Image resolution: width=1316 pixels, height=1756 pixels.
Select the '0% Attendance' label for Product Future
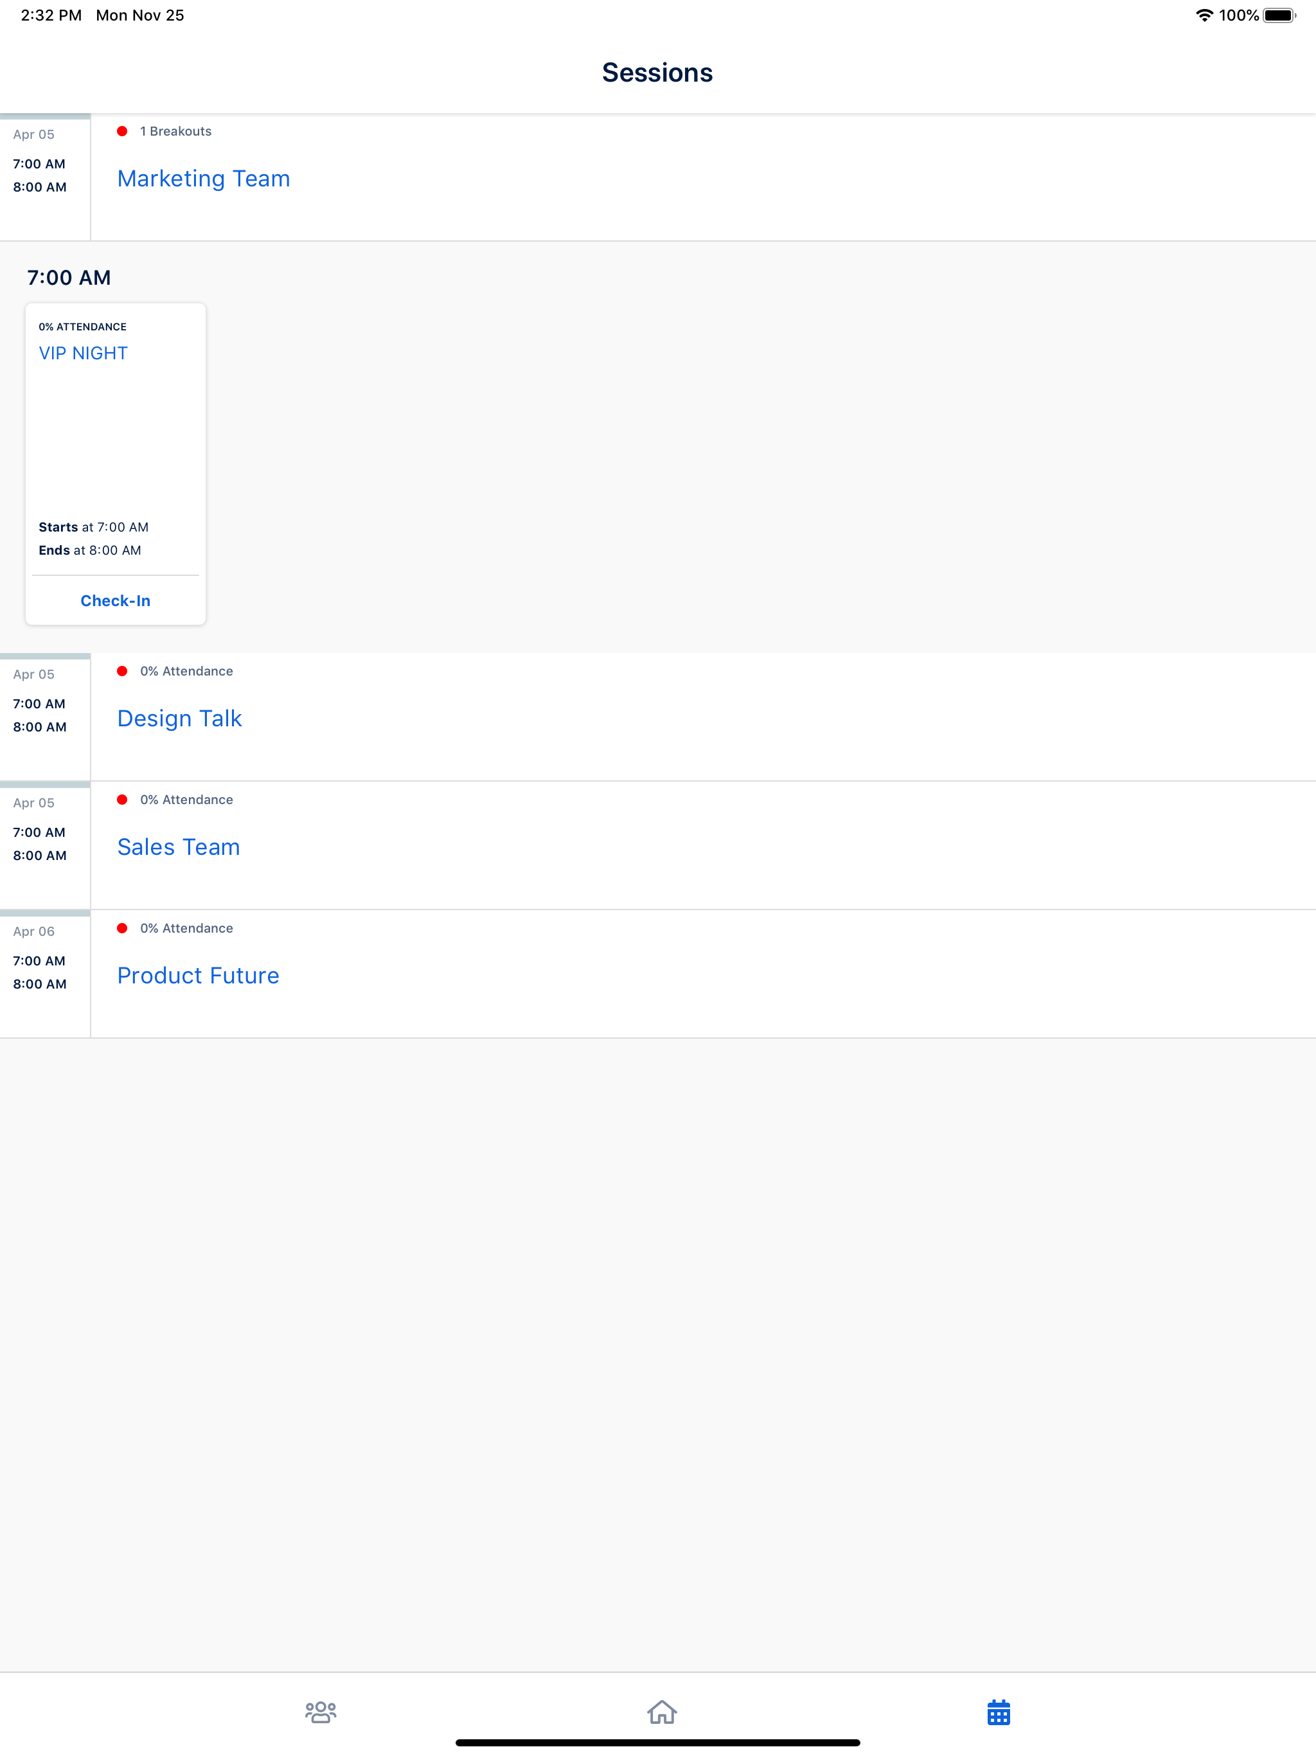click(186, 928)
